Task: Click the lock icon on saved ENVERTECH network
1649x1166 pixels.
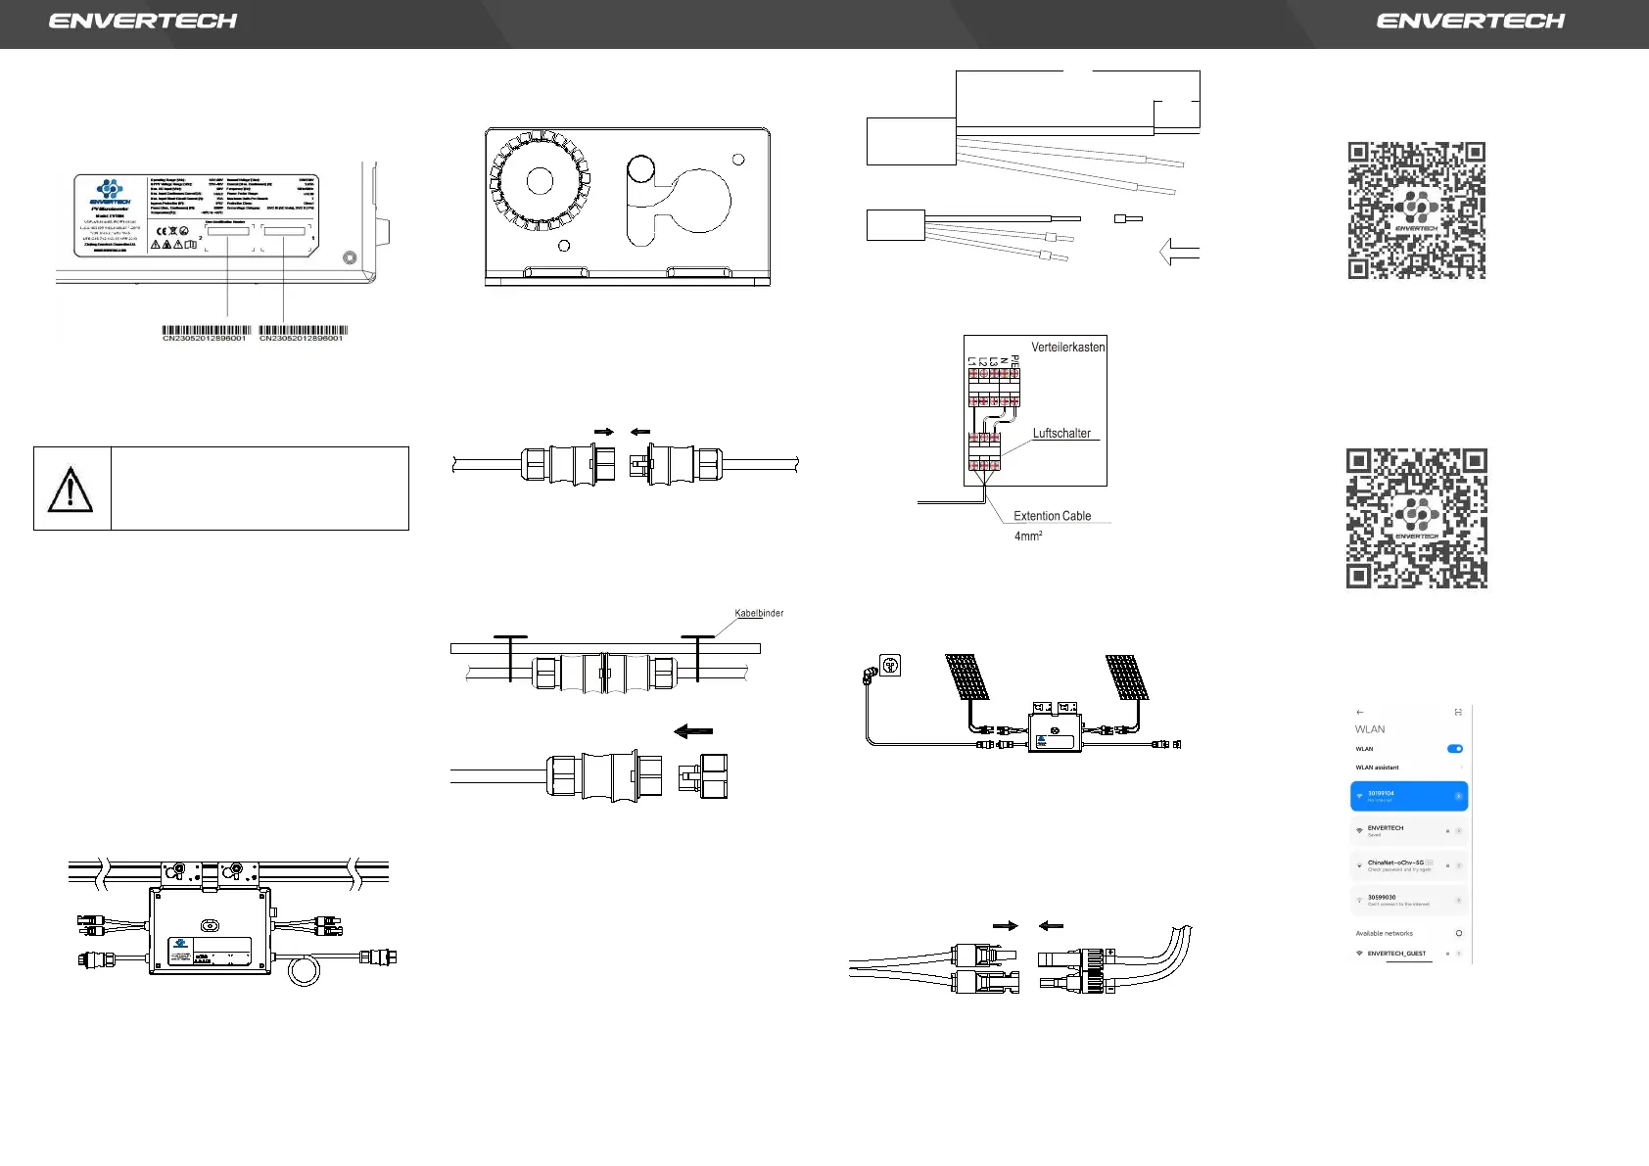Action: coord(1447,831)
